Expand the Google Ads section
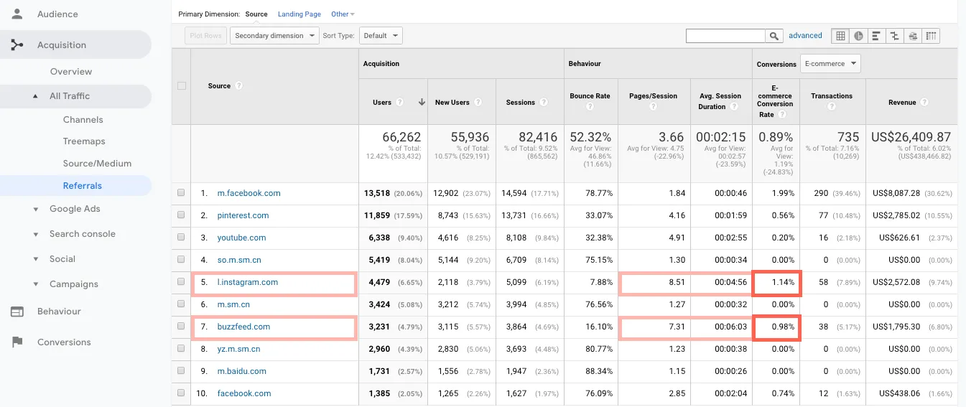The image size is (966, 407). coord(35,209)
